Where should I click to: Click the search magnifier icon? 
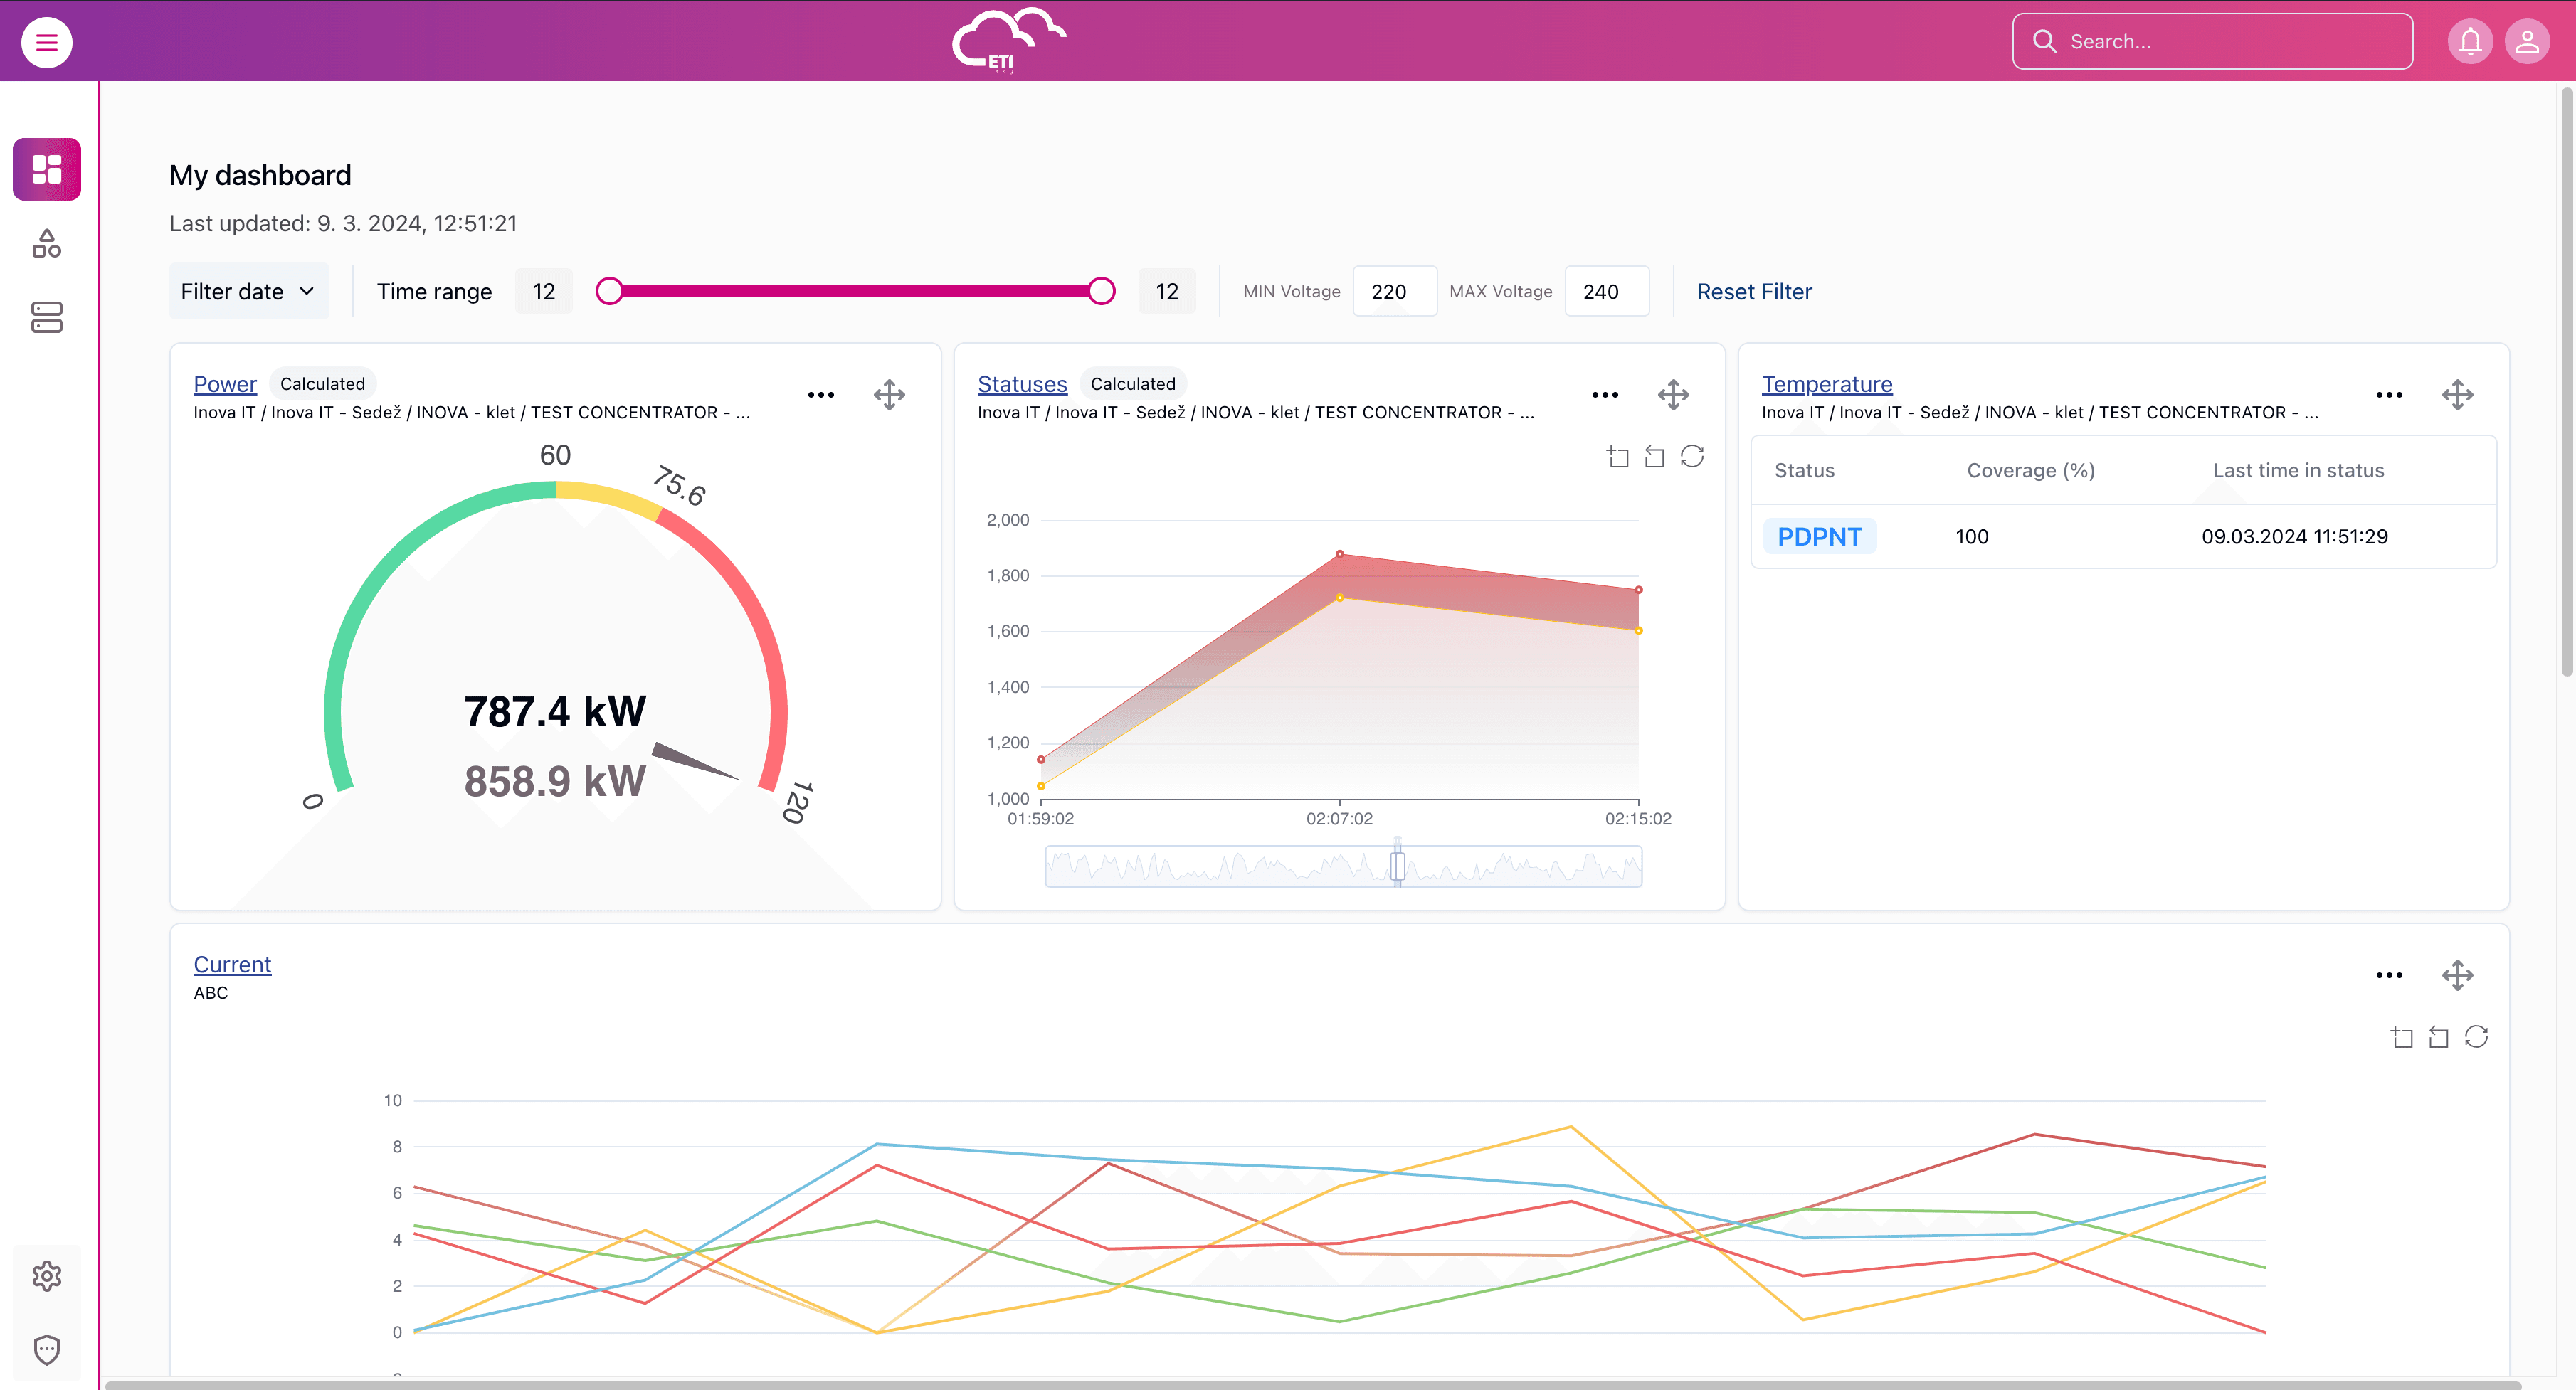(x=2044, y=41)
